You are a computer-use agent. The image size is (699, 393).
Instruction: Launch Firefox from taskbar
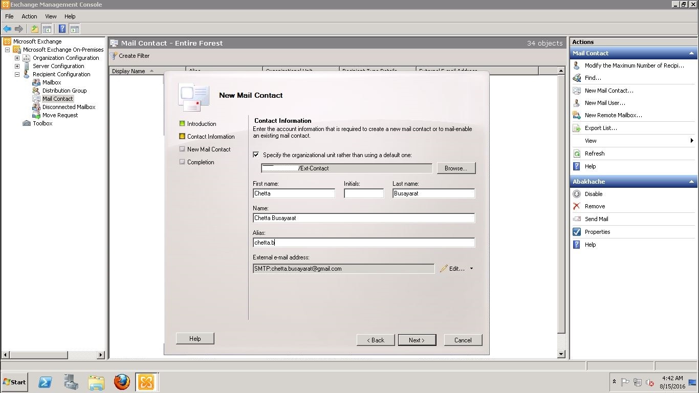(122, 382)
